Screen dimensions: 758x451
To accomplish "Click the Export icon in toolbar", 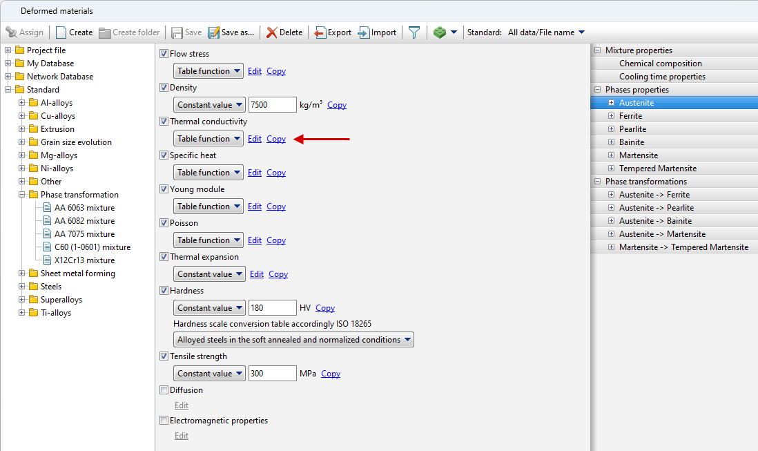I will click(320, 32).
